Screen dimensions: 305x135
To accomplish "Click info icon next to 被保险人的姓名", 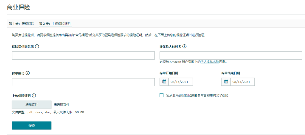I will [184, 47].
